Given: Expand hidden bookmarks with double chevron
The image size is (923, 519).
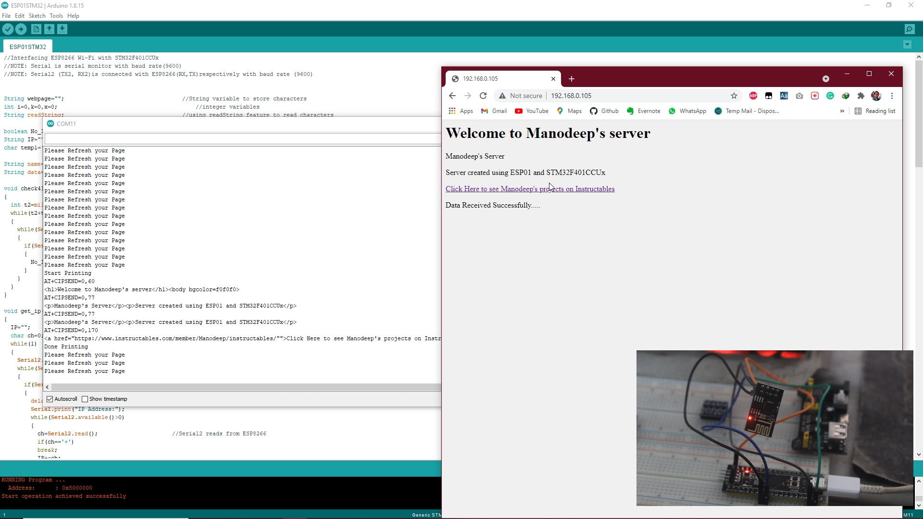Looking at the screenshot, I should point(842,111).
